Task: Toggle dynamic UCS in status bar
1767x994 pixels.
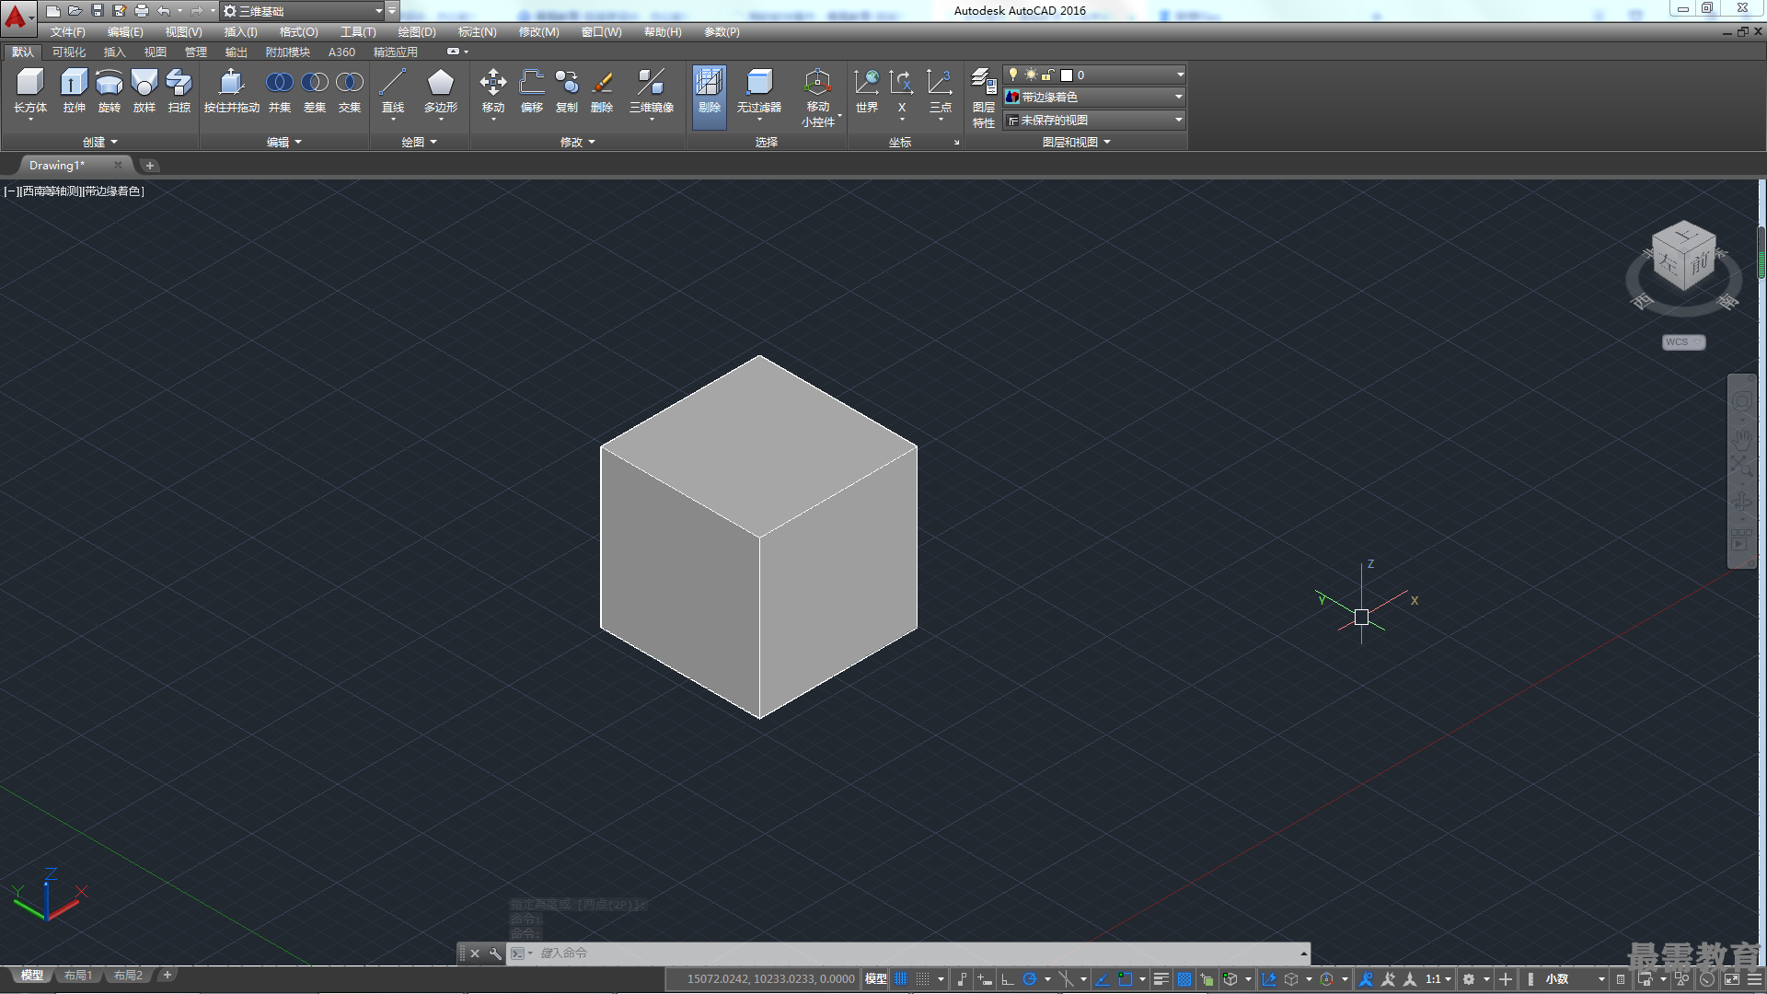Action: click(x=1269, y=979)
